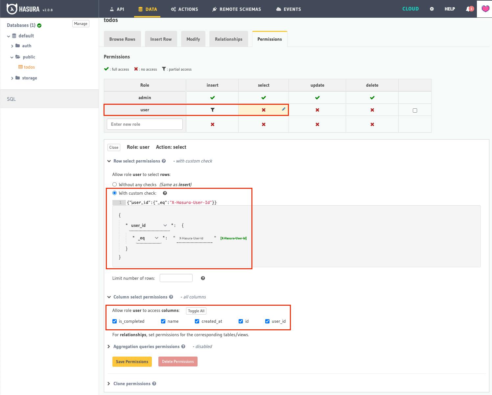492x395 pixels.
Task: Open the ACTIONS tab
Action: pyautogui.click(x=184, y=9)
